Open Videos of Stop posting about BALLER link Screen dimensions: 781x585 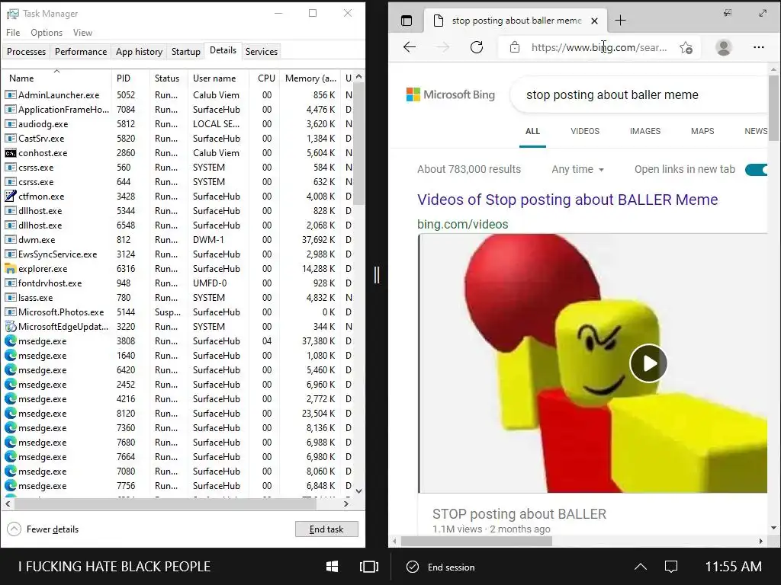(567, 200)
